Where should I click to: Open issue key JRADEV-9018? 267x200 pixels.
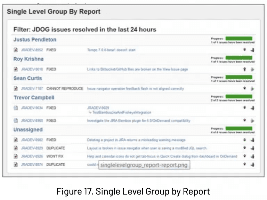coord(32,69)
